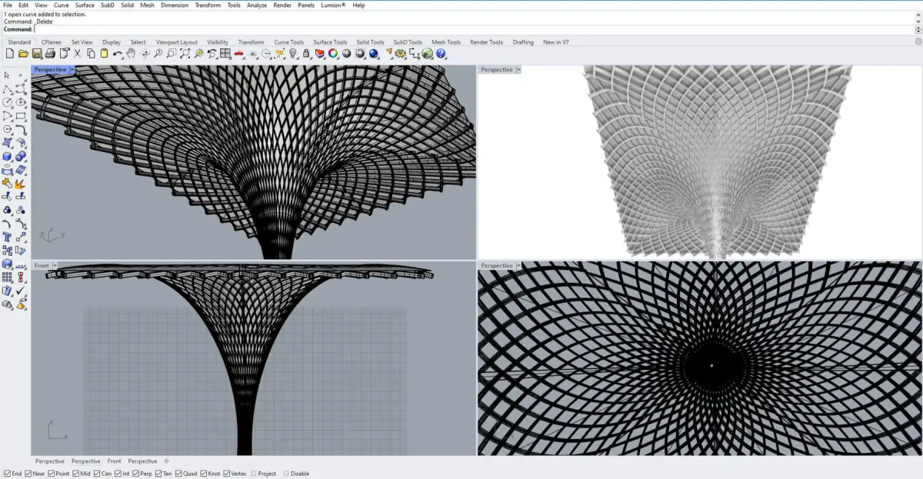Open the Options gear icon
Viewport: 923px width, 479px height.
tap(401, 54)
